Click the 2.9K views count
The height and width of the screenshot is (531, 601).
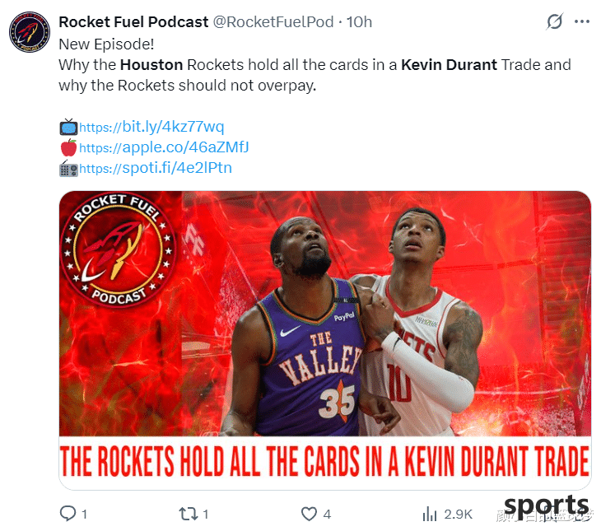(x=458, y=515)
